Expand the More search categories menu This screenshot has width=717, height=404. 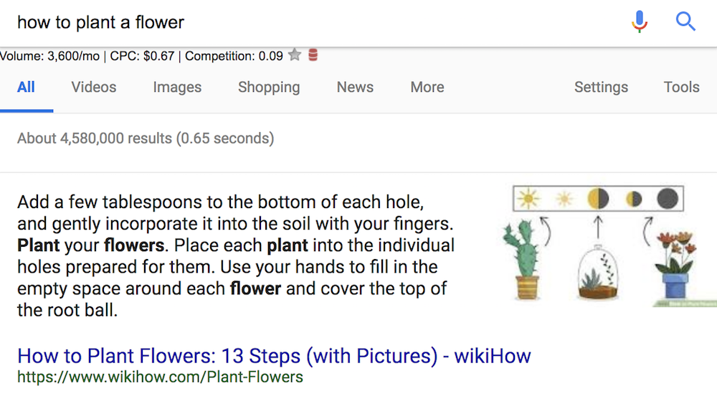[x=427, y=87]
